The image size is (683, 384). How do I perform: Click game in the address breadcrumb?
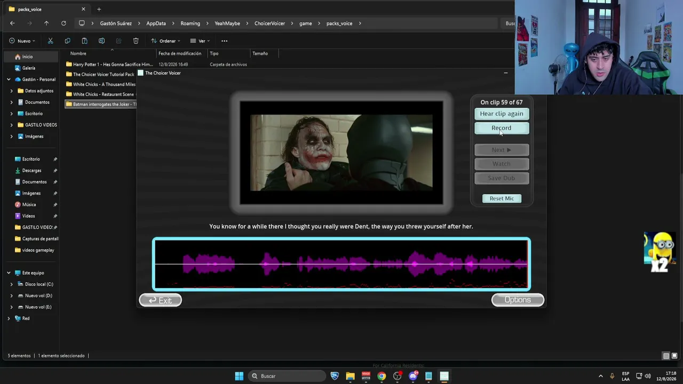305,23
